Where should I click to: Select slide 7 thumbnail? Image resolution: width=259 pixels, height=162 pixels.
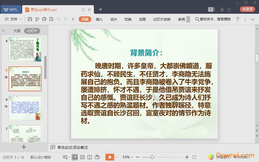click(x=25, y=133)
